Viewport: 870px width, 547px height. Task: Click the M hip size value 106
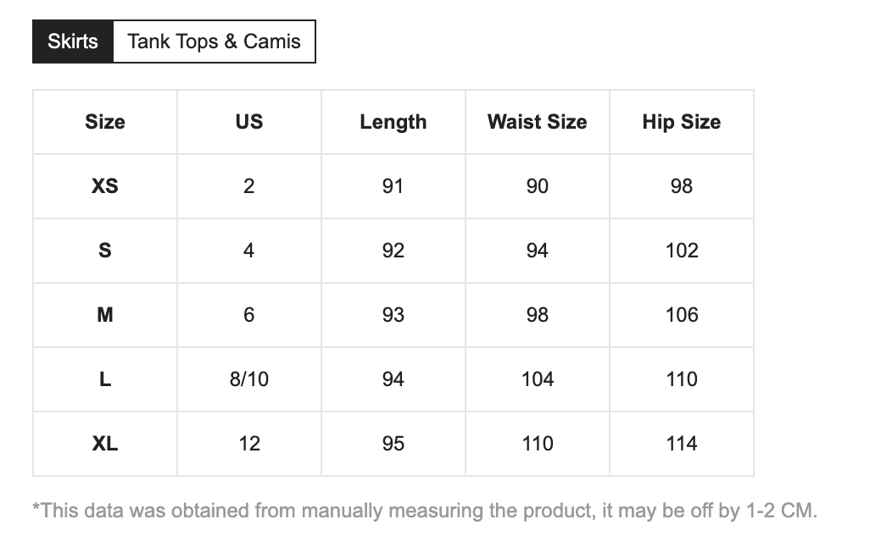pyautogui.click(x=682, y=315)
